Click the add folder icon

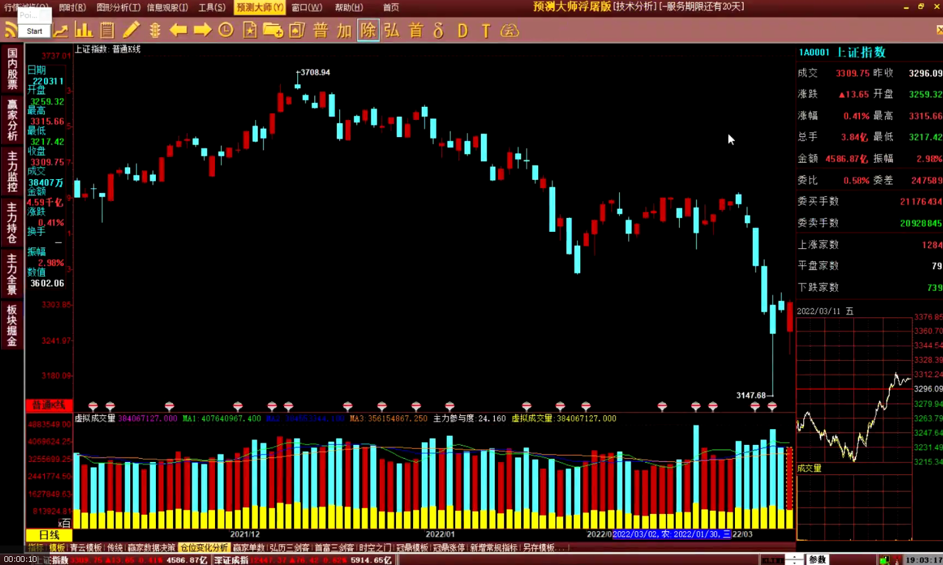(273, 30)
